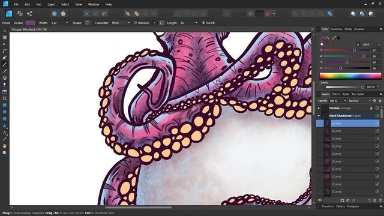384x216 pixels.
Task: Adjust the Cyan slider handle
Action: tap(354, 50)
